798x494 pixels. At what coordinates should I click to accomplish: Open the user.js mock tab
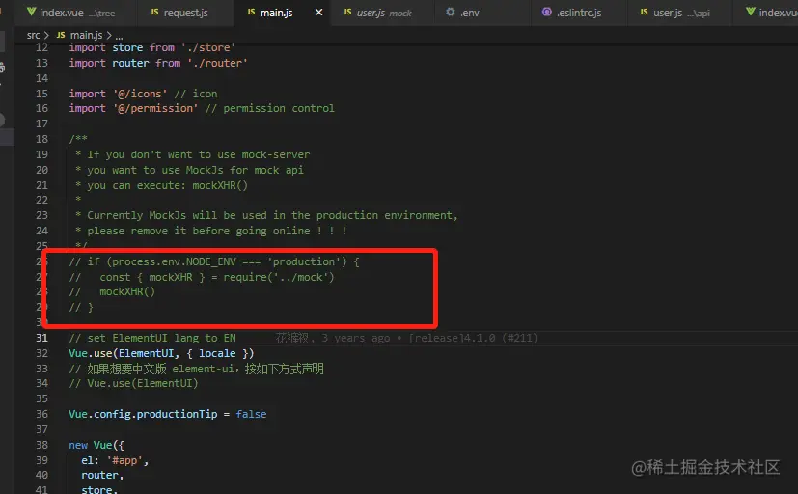(x=384, y=13)
